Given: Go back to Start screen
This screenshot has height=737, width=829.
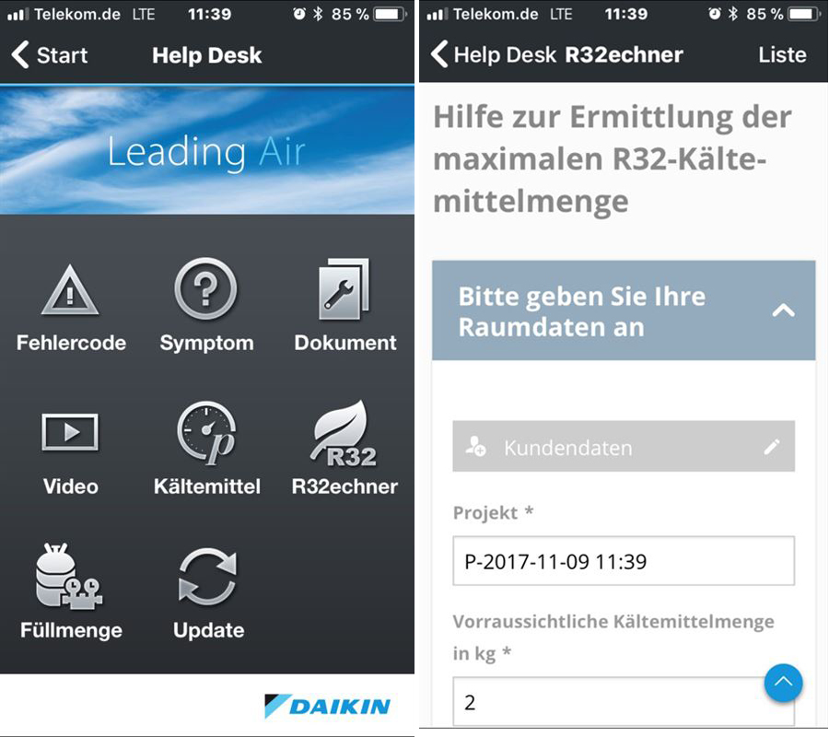Looking at the screenshot, I should pos(49,55).
